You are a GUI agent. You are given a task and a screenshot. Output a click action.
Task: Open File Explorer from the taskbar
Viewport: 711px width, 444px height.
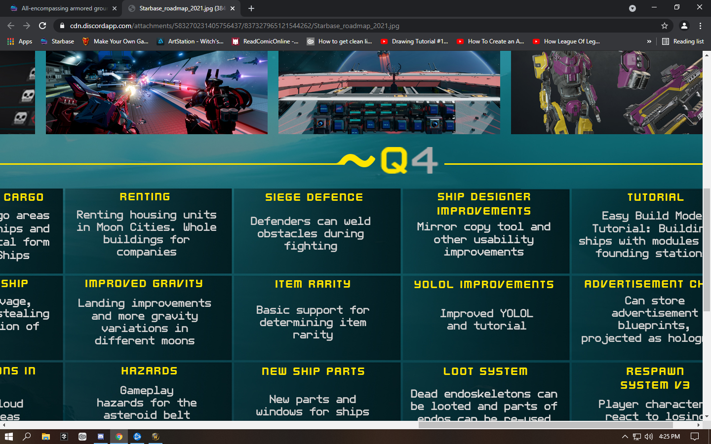[45, 437]
